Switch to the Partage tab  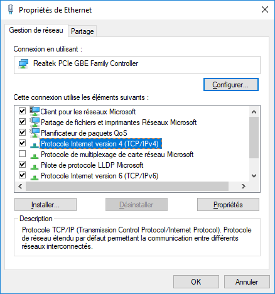click(82, 31)
